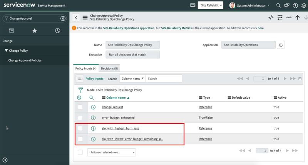Click the Application field
Viewport: 308px width, 165px height.
pyautogui.click(x=248, y=45)
